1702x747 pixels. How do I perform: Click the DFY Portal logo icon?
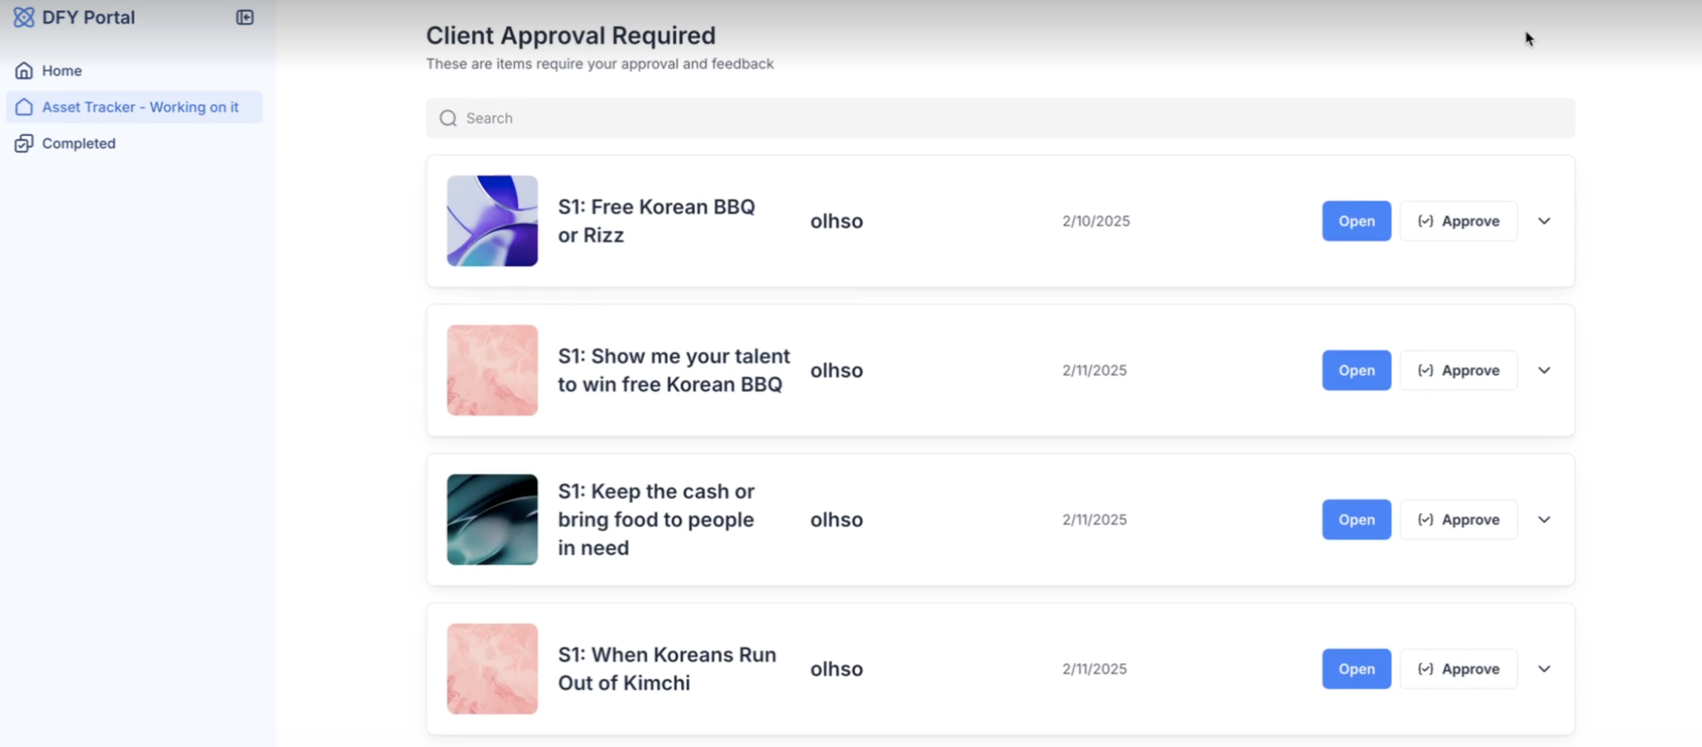click(x=24, y=17)
